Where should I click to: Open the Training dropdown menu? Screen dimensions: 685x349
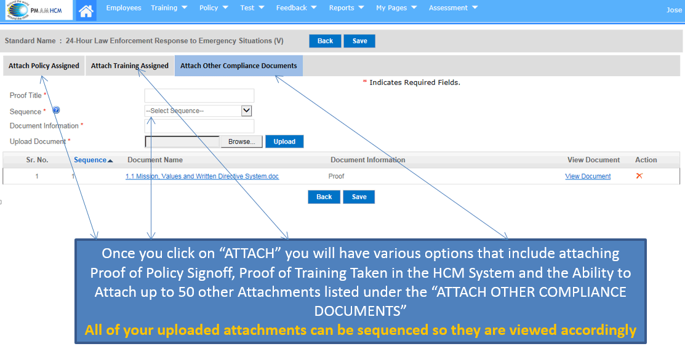169,8
